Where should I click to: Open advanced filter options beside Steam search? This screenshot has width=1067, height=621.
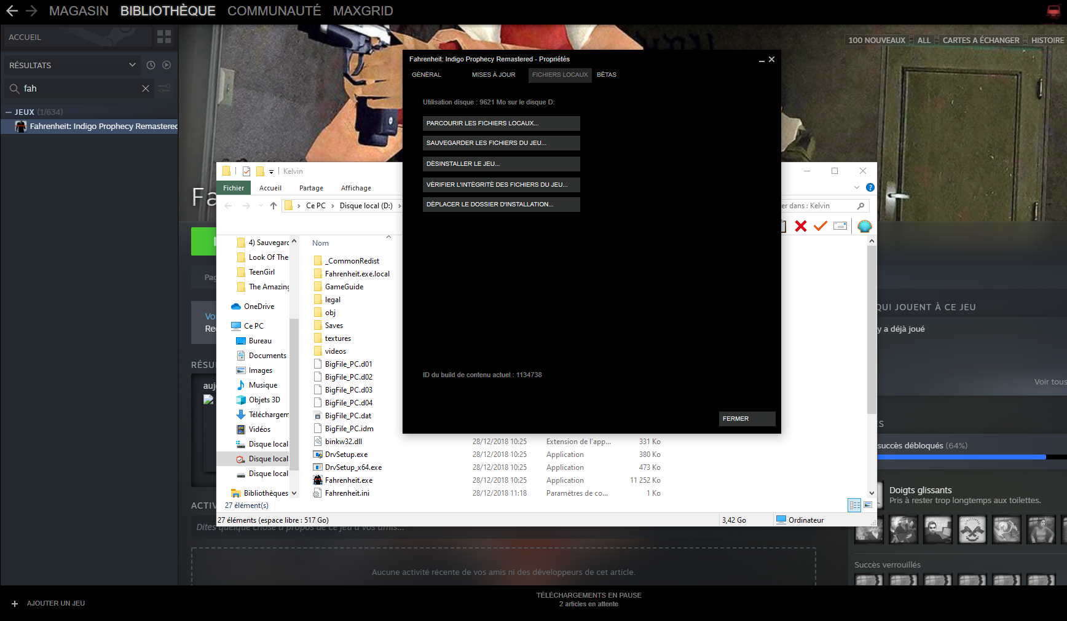coord(165,88)
